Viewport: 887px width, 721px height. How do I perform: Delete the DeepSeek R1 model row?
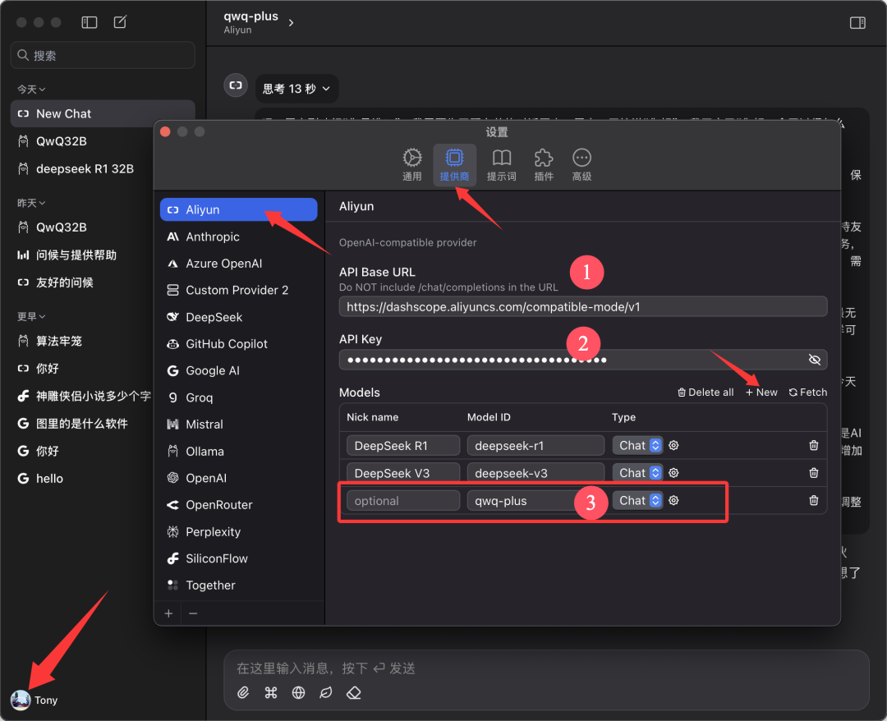click(813, 445)
